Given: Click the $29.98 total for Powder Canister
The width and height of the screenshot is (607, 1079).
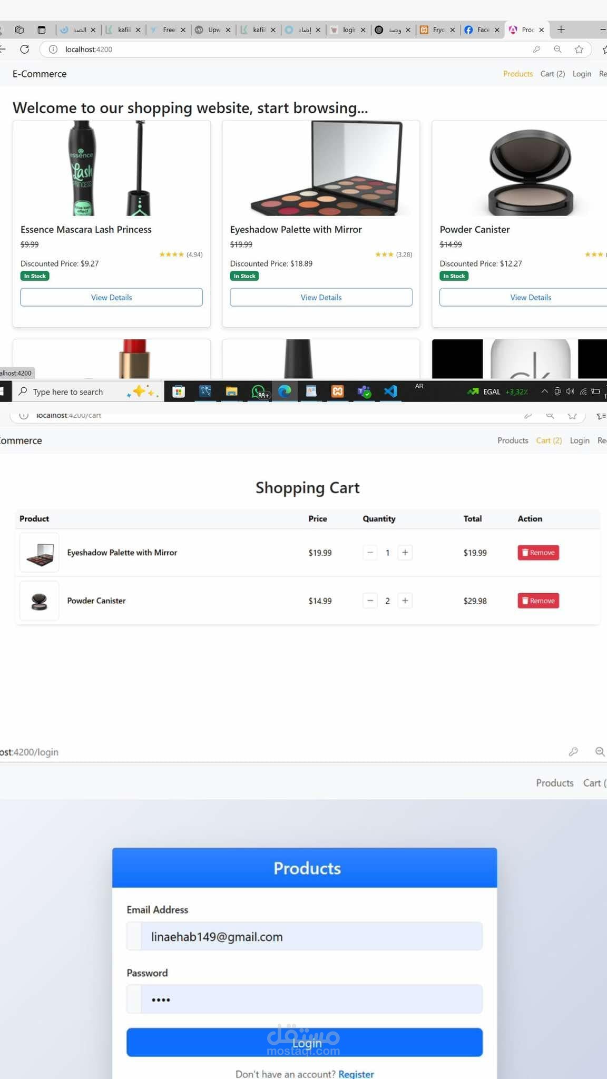Looking at the screenshot, I should [475, 601].
